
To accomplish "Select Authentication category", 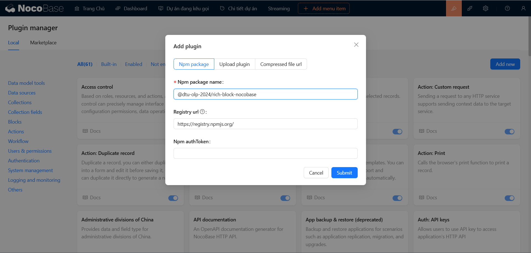I will (24, 160).
